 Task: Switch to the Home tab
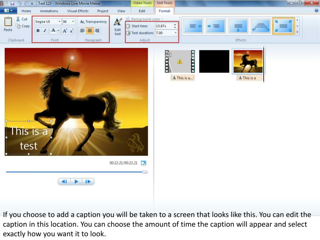(x=26, y=11)
